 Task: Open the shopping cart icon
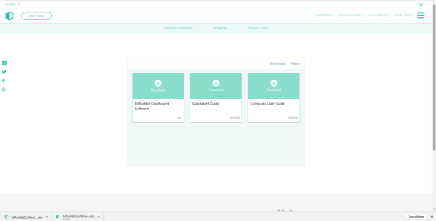[421, 5]
